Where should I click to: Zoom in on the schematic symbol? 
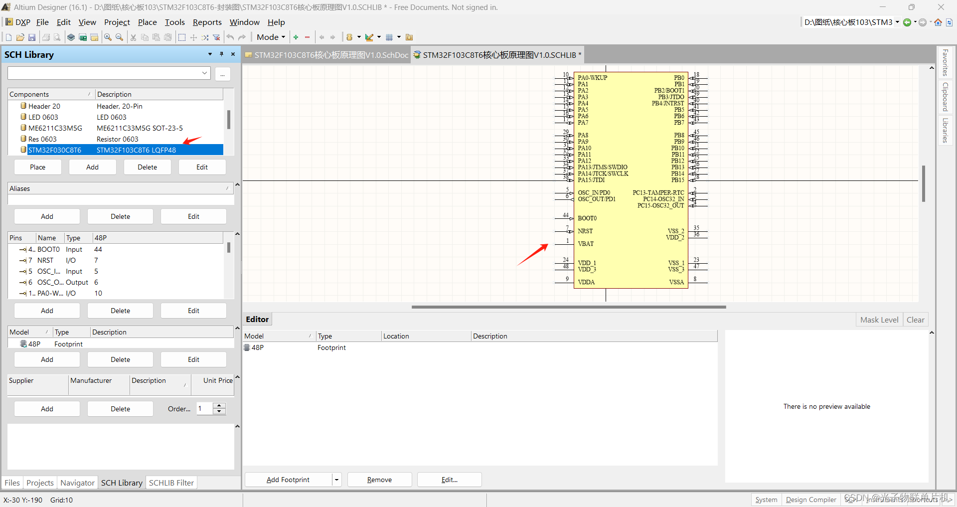click(108, 37)
